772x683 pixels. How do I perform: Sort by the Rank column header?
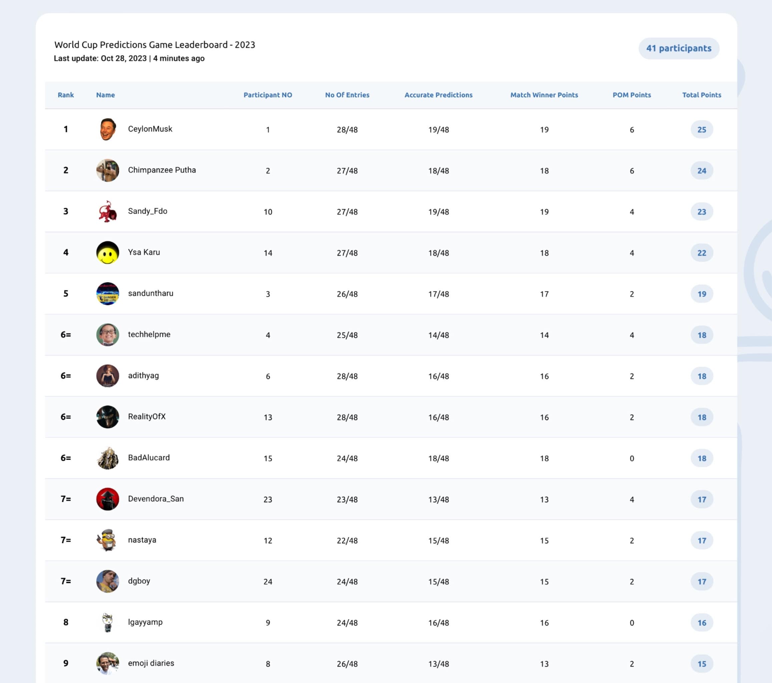[x=66, y=95]
